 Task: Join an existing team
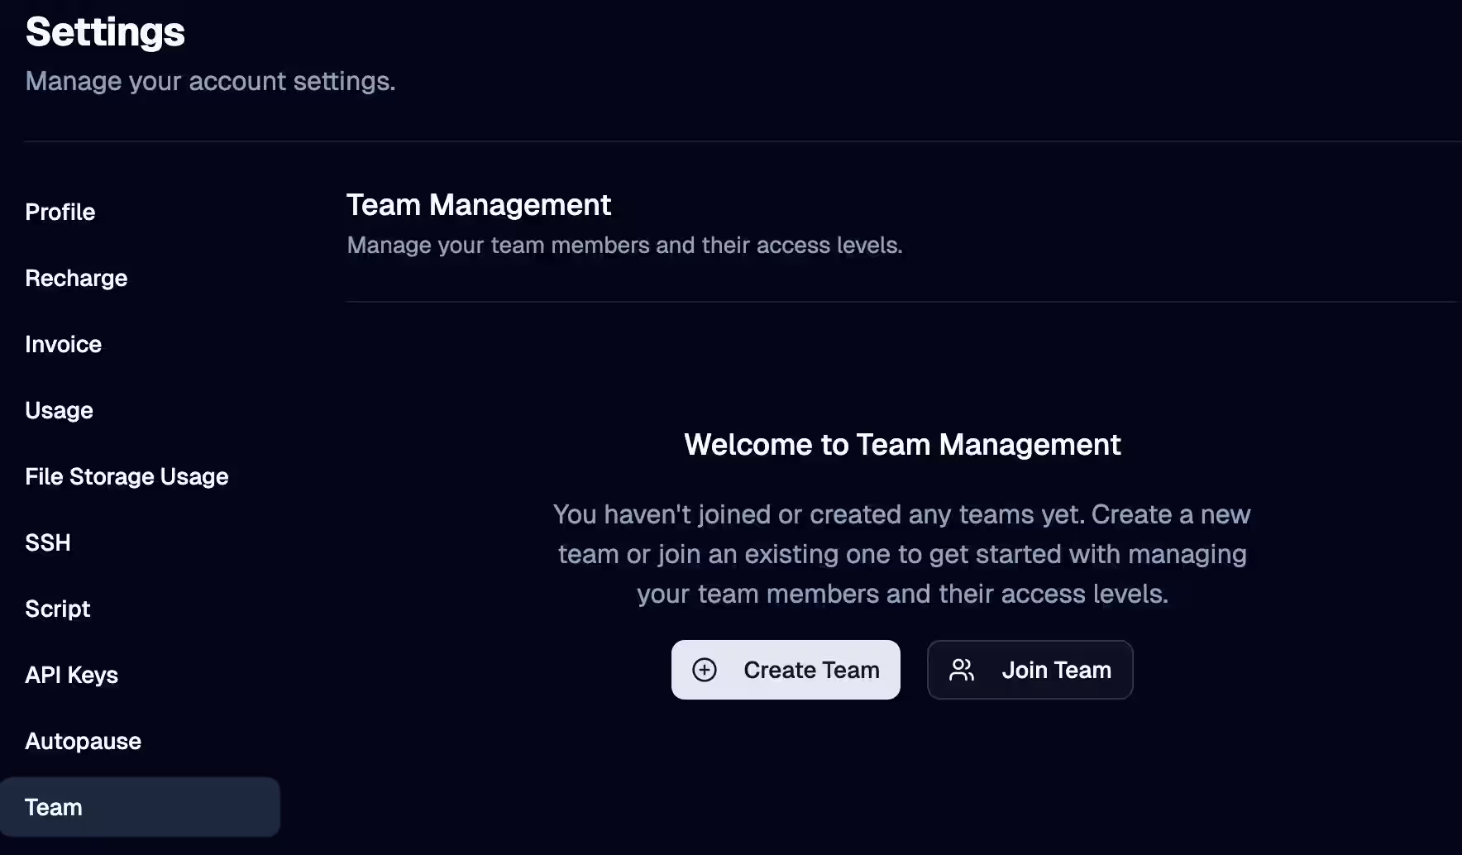click(1030, 670)
